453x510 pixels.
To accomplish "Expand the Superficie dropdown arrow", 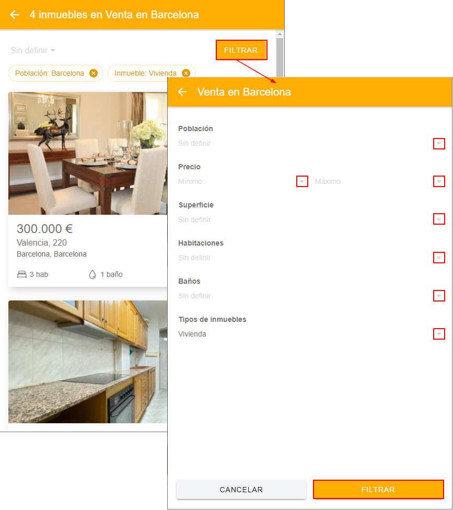I will click(x=439, y=219).
